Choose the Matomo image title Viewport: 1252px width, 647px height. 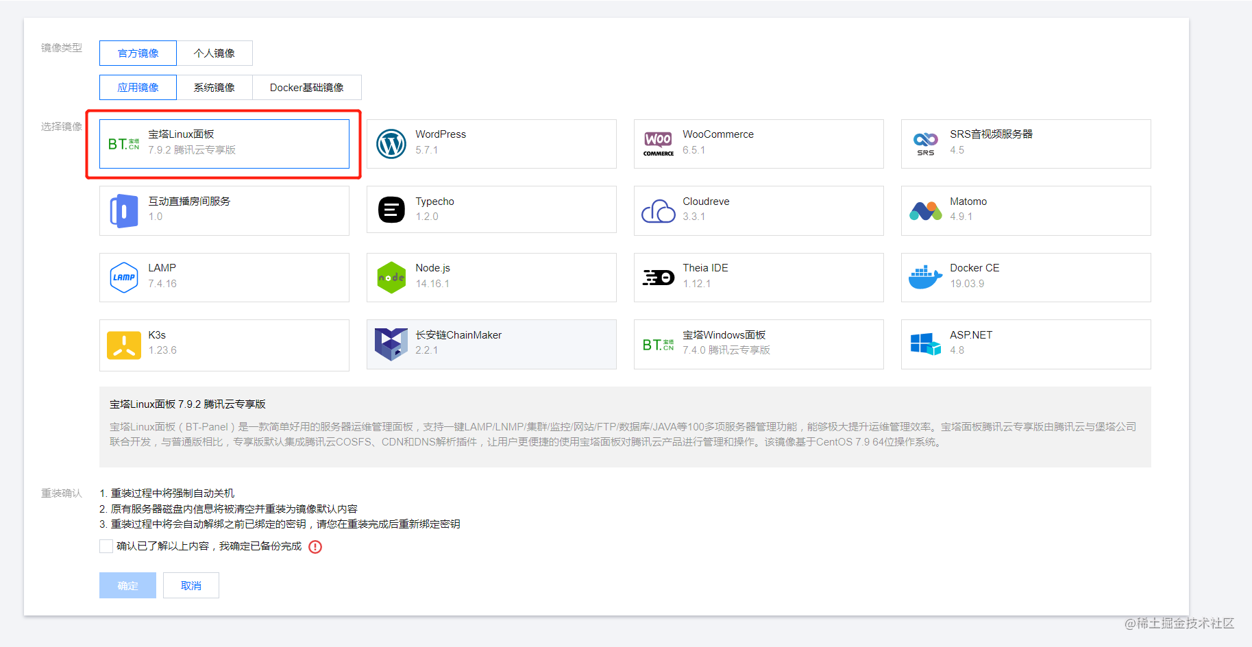click(x=968, y=202)
